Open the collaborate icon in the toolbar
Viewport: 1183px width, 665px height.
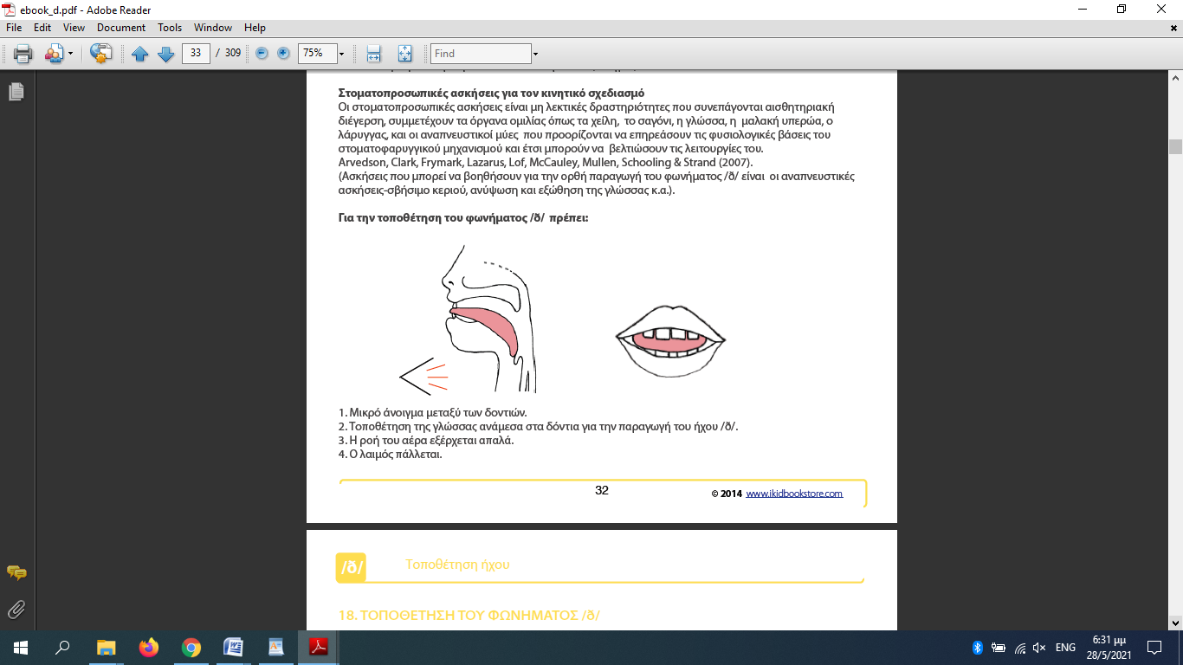click(54, 54)
